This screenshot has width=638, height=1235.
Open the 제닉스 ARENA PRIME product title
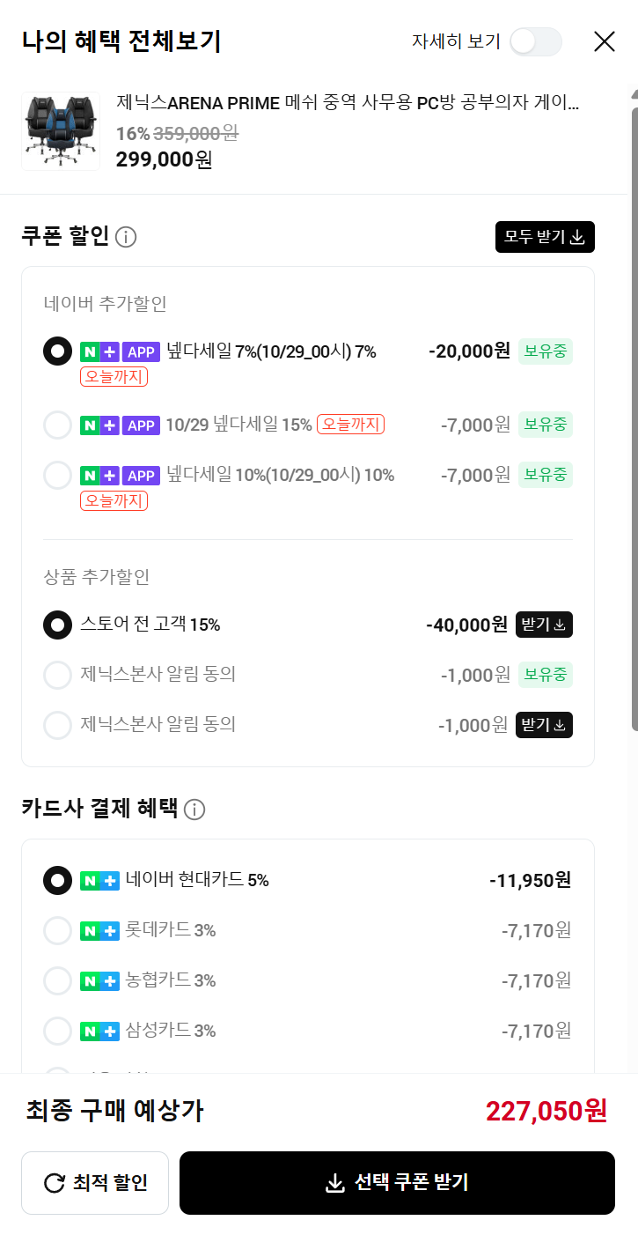click(x=348, y=103)
